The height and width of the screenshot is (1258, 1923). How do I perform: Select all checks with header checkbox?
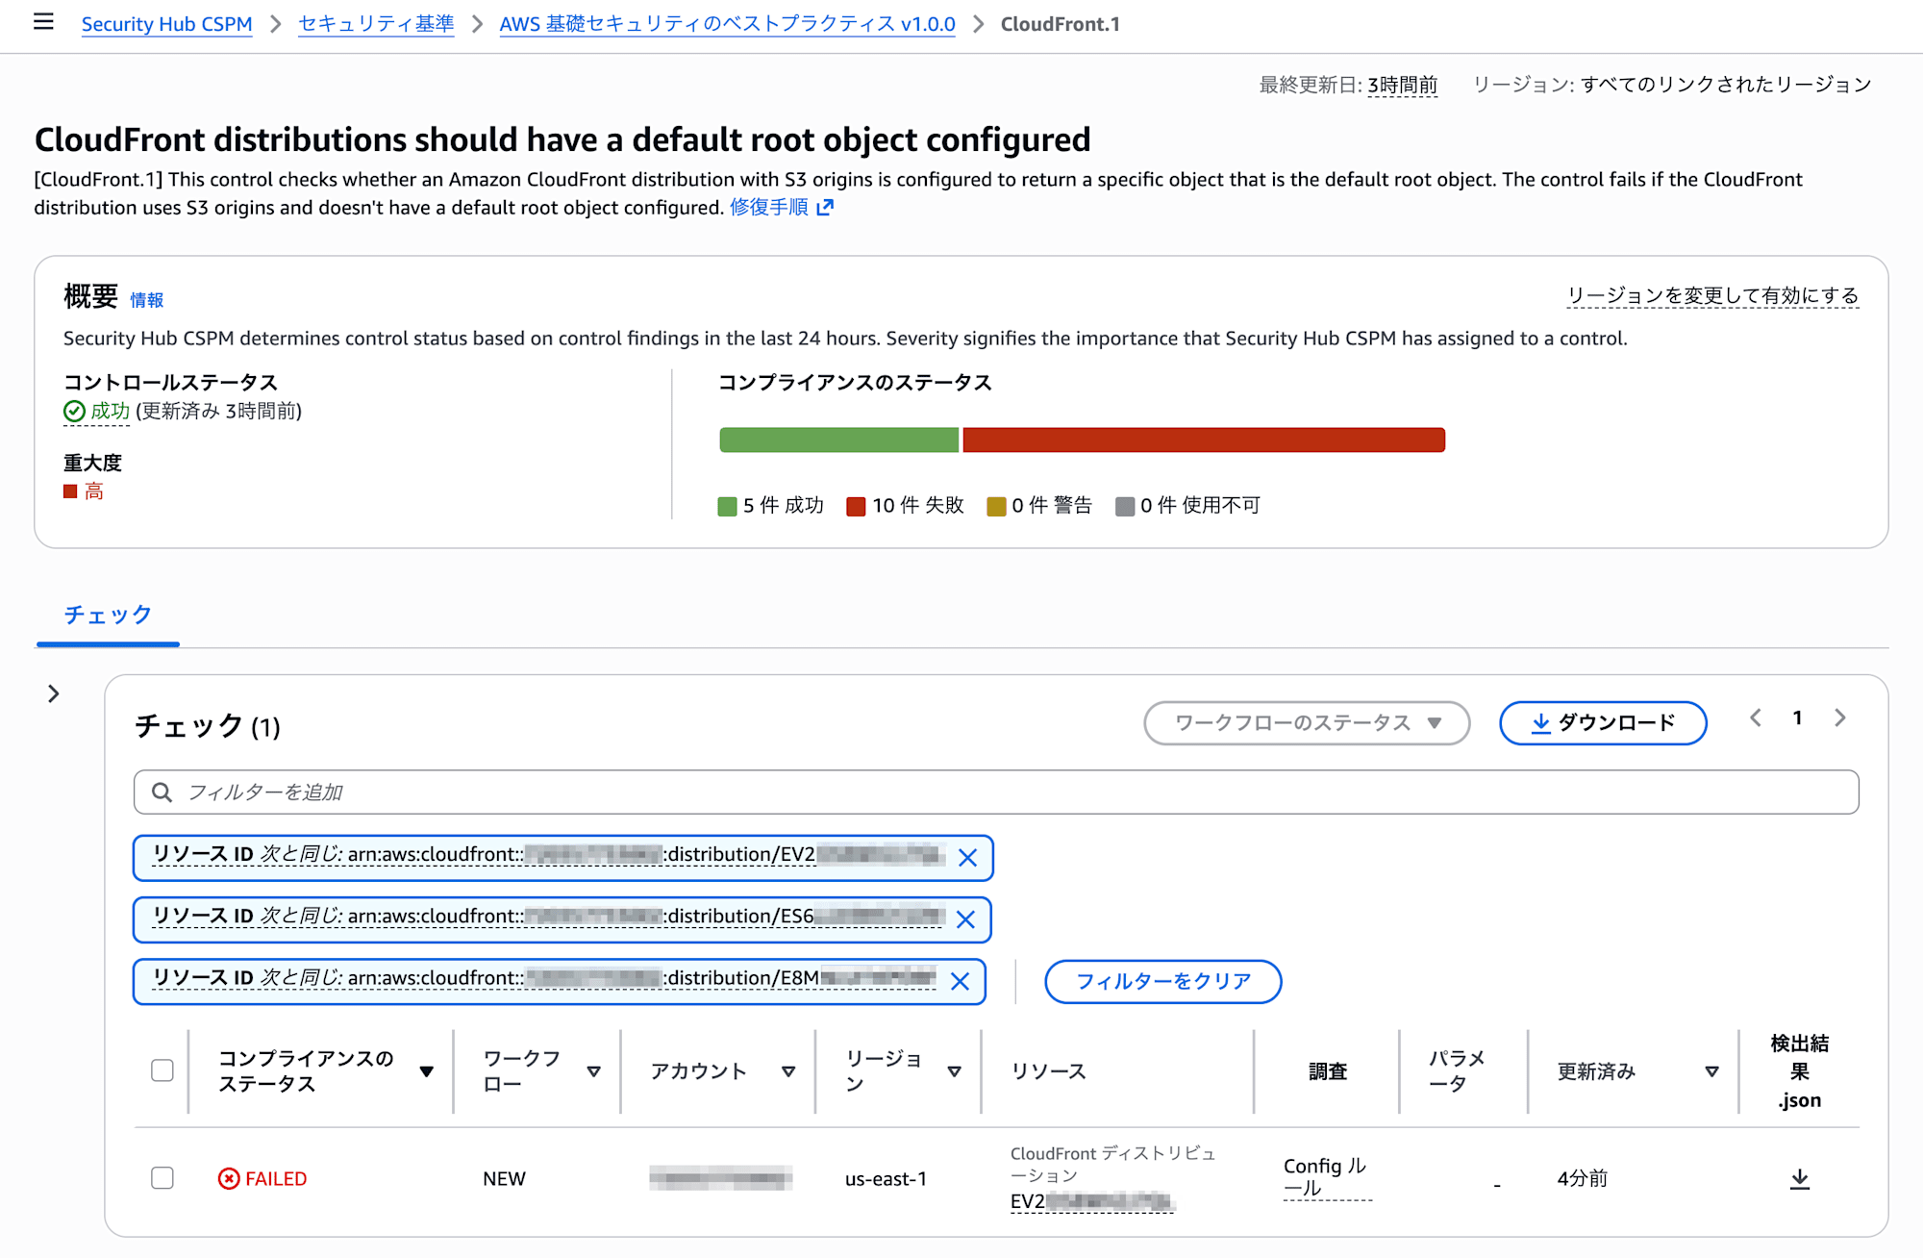162,1070
